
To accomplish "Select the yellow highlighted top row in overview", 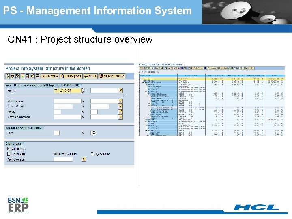I will click(212, 79).
